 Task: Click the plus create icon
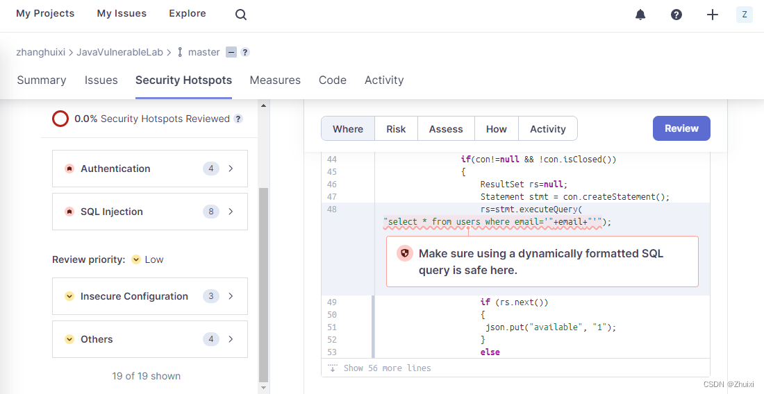tap(713, 15)
